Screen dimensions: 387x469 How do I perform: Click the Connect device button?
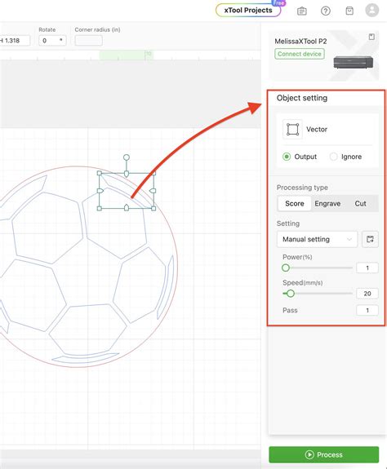pyautogui.click(x=300, y=54)
